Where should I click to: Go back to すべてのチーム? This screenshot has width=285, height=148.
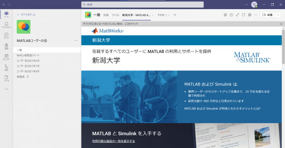click(27, 15)
